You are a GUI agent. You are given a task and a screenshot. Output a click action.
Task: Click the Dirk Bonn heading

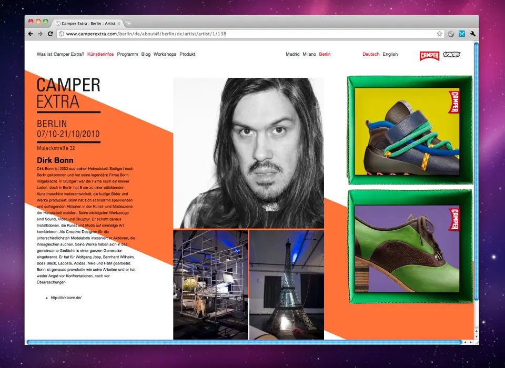(55, 160)
